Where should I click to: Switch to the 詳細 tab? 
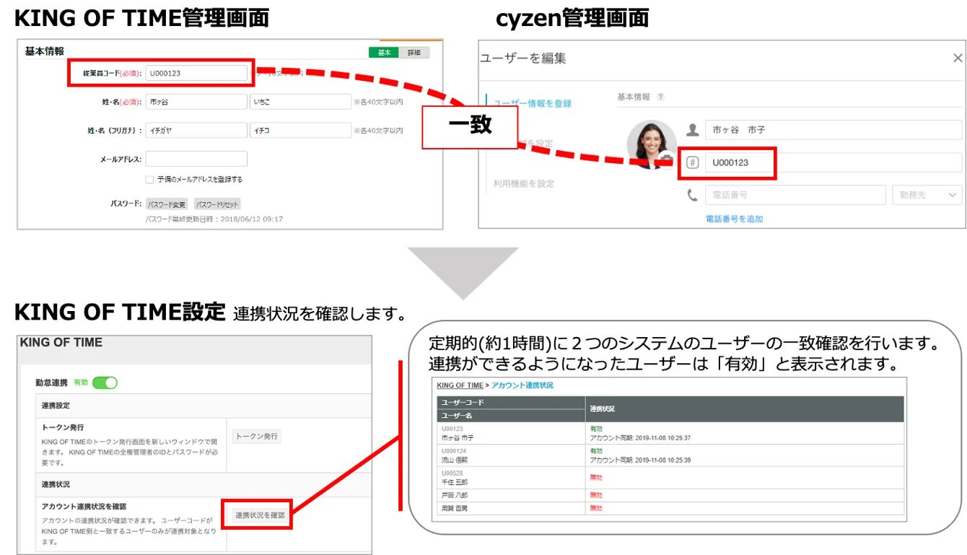click(414, 53)
